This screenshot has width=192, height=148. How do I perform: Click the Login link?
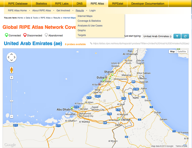[x=92, y=10]
